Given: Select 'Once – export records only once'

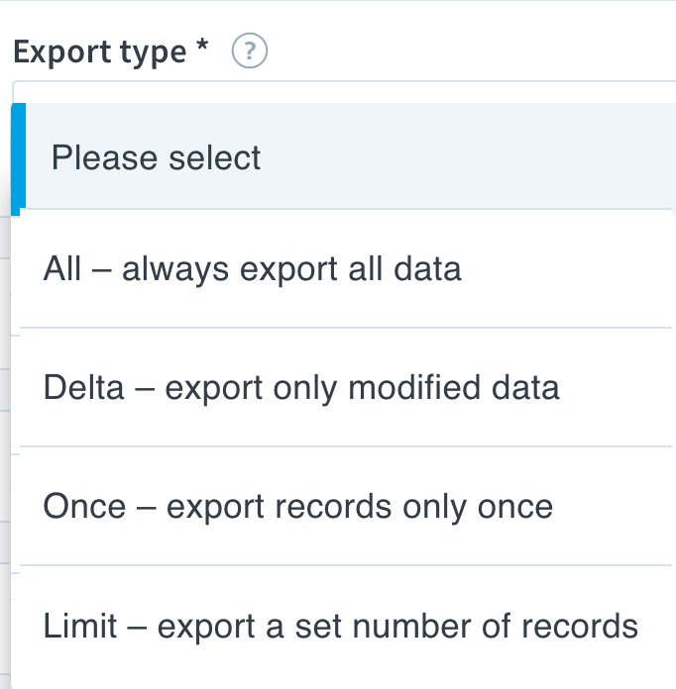Looking at the screenshot, I should [343, 506].
